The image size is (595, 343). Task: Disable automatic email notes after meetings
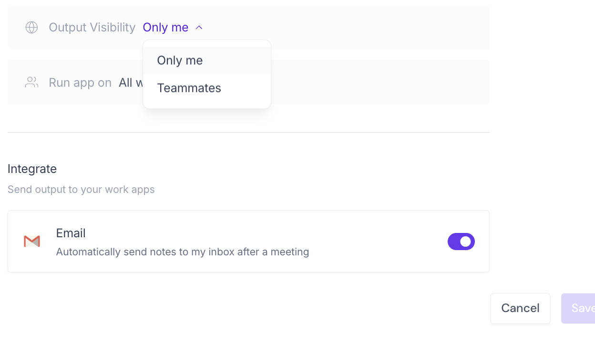pos(461,242)
